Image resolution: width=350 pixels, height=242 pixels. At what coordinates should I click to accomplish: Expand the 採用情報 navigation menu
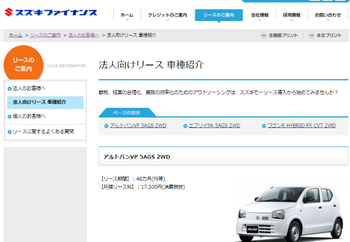[x=292, y=15]
